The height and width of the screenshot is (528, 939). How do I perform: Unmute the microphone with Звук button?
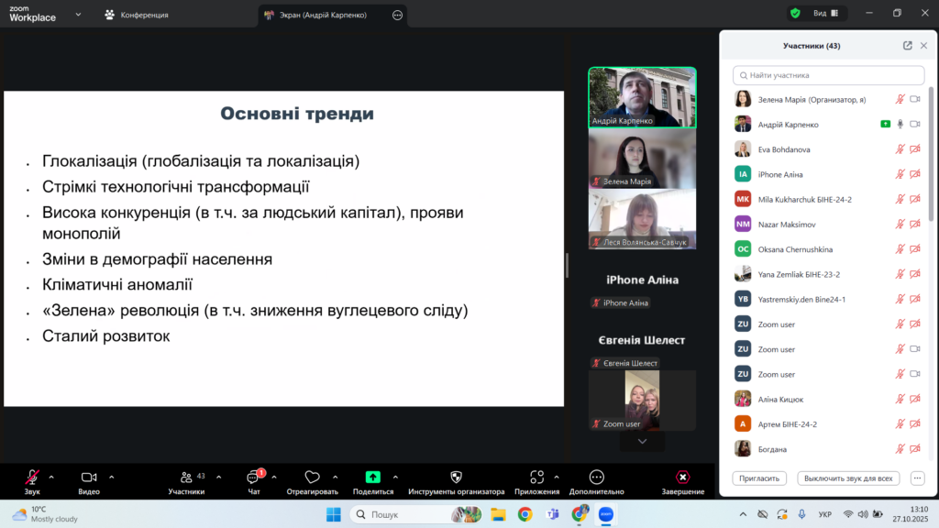click(x=32, y=478)
